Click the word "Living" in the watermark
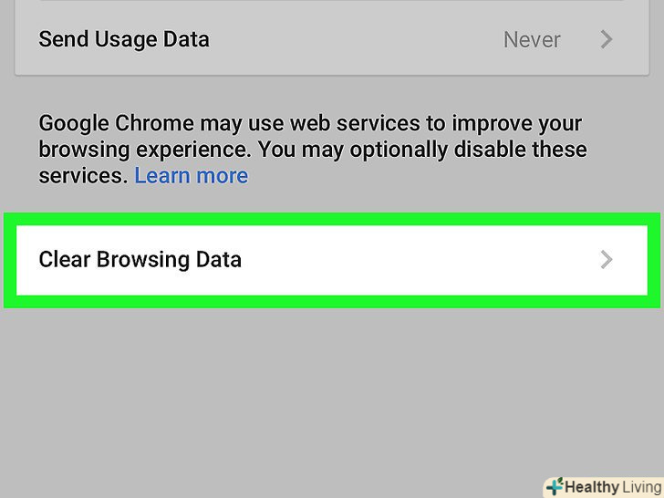 click(642, 487)
